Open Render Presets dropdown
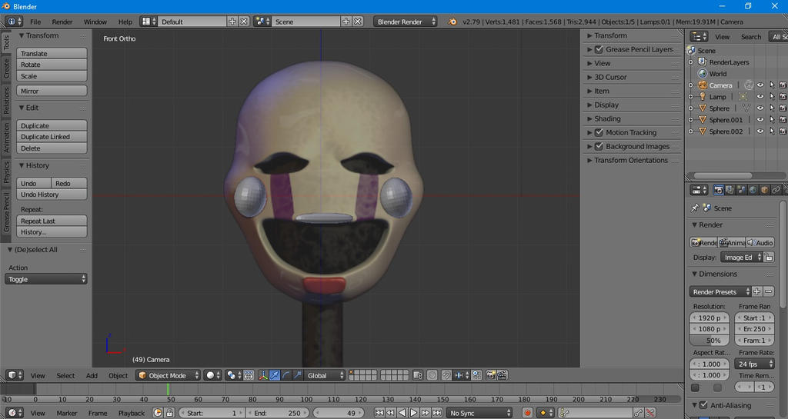 [x=720, y=291]
